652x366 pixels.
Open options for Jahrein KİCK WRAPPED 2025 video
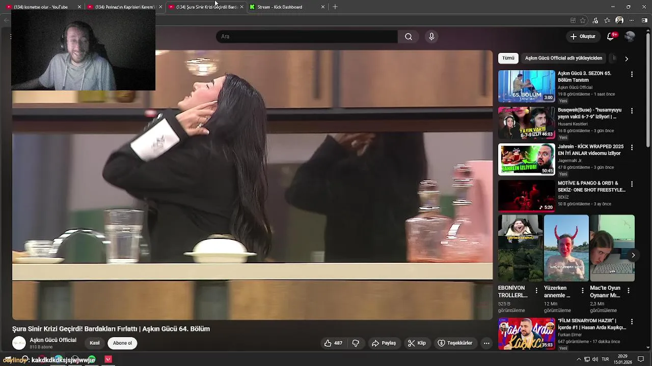(x=632, y=147)
